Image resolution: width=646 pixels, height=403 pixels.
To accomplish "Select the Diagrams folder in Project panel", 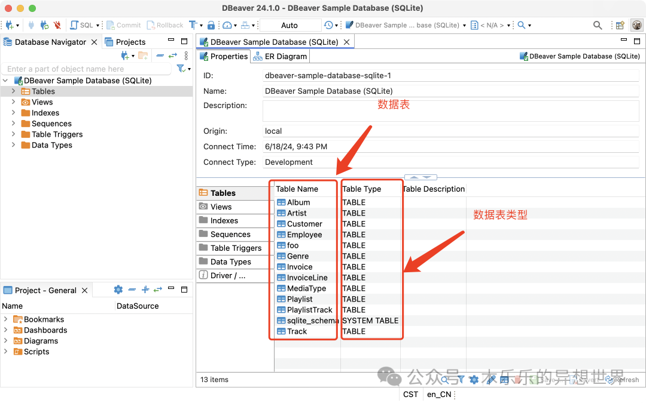I will (x=41, y=341).
